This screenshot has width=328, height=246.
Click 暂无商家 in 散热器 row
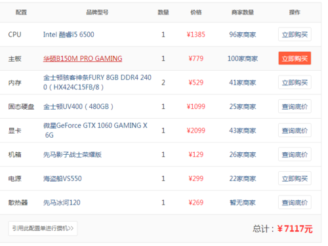243,203
